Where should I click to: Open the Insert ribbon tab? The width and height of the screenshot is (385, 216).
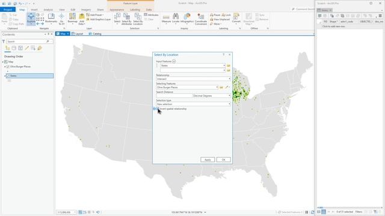(x=34, y=10)
